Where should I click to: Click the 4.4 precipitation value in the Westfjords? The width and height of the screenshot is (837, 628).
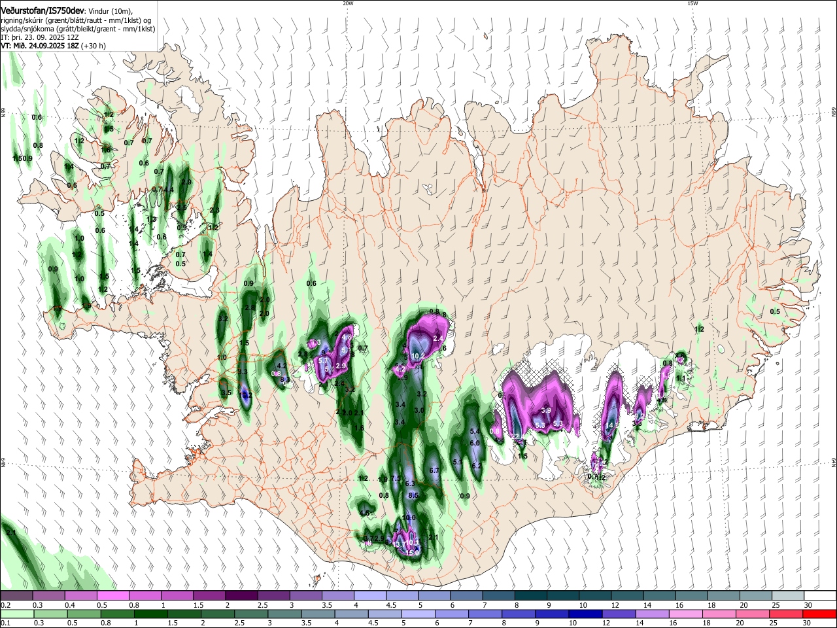click(x=169, y=190)
